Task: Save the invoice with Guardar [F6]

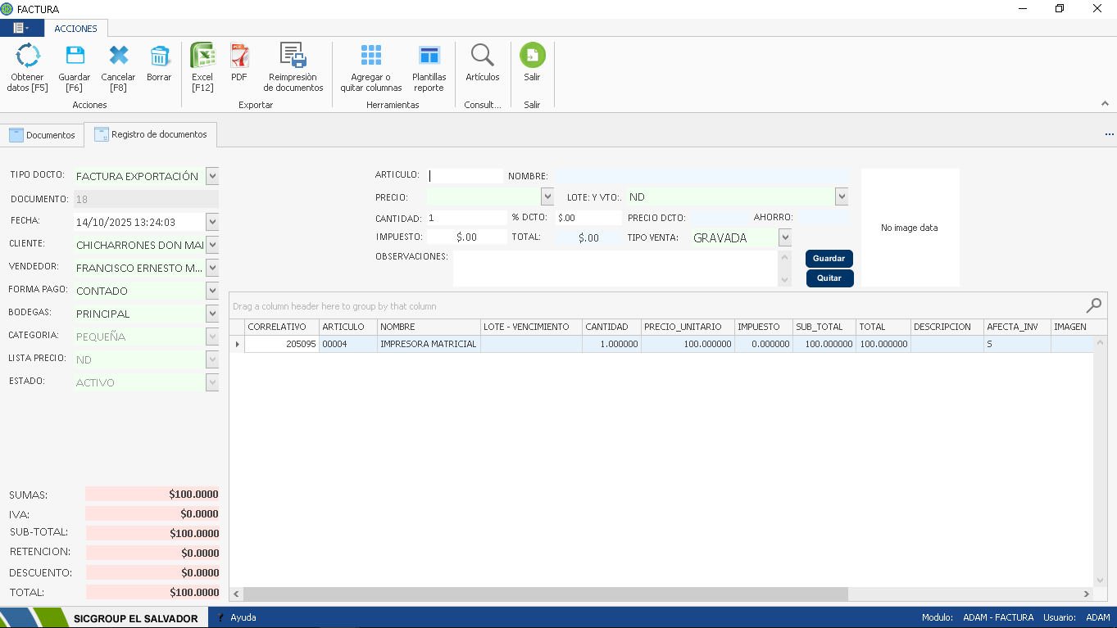Action: (x=75, y=56)
